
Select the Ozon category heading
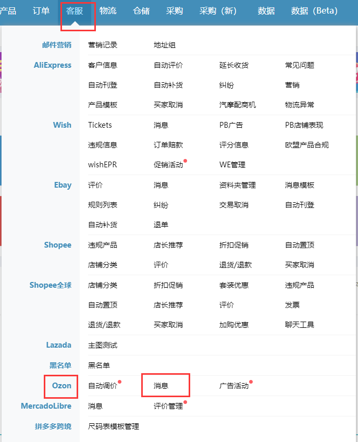61,386
